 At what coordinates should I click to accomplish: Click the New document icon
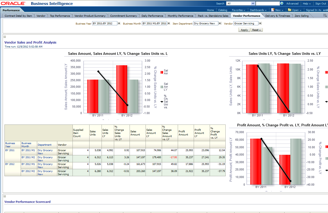[273, 10]
